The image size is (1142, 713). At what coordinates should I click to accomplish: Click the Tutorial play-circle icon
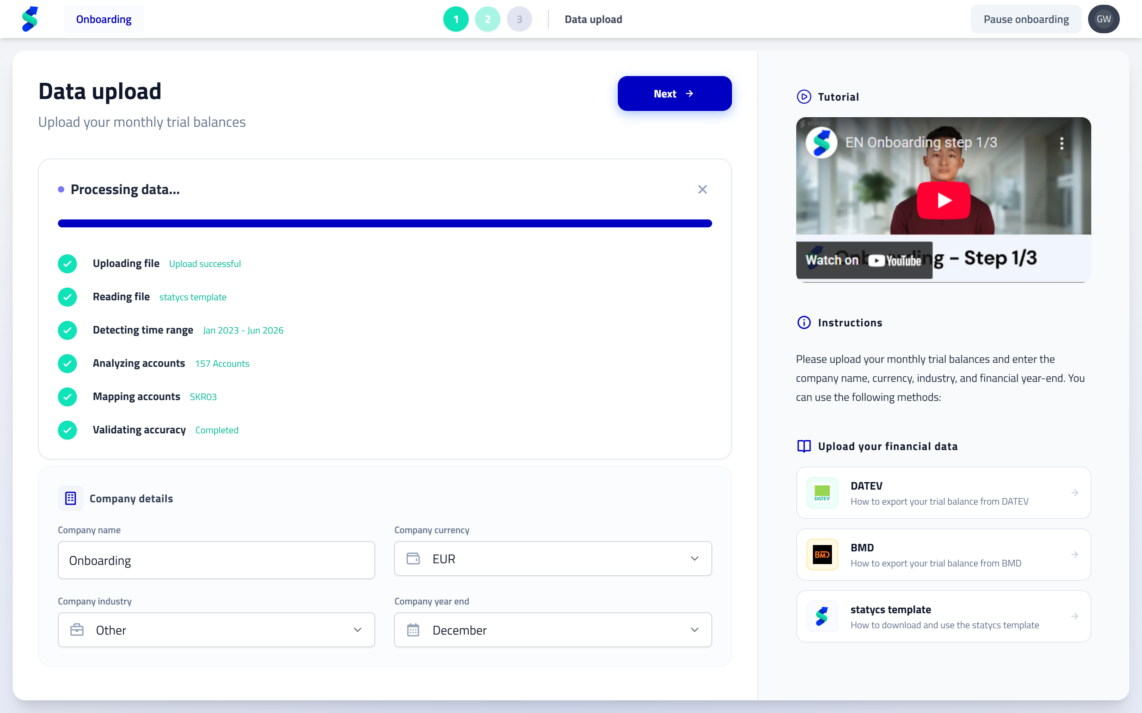(804, 97)
